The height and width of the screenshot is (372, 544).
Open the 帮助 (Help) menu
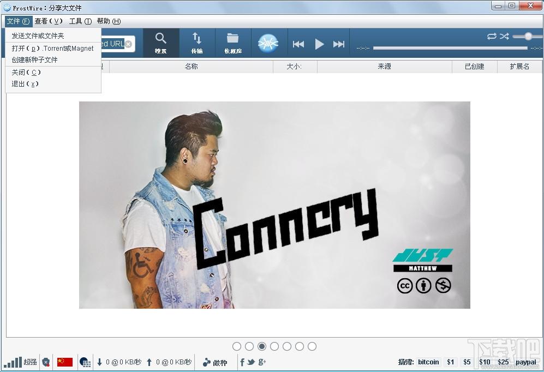coord(109,21)
